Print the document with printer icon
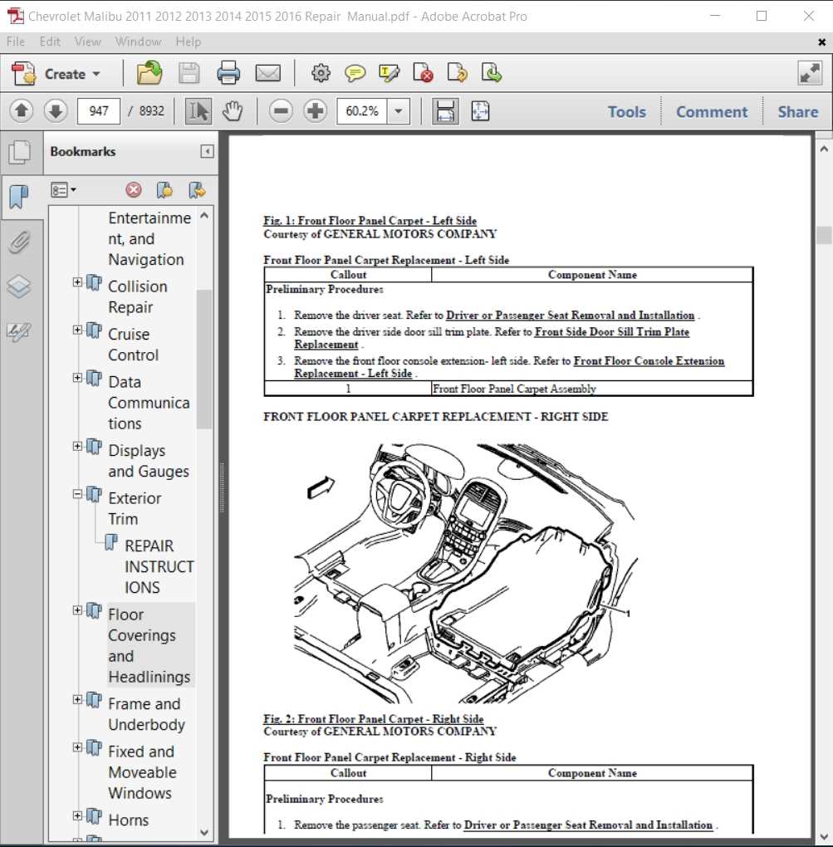This screenshot has width=833, height=847. pos(228,73)
